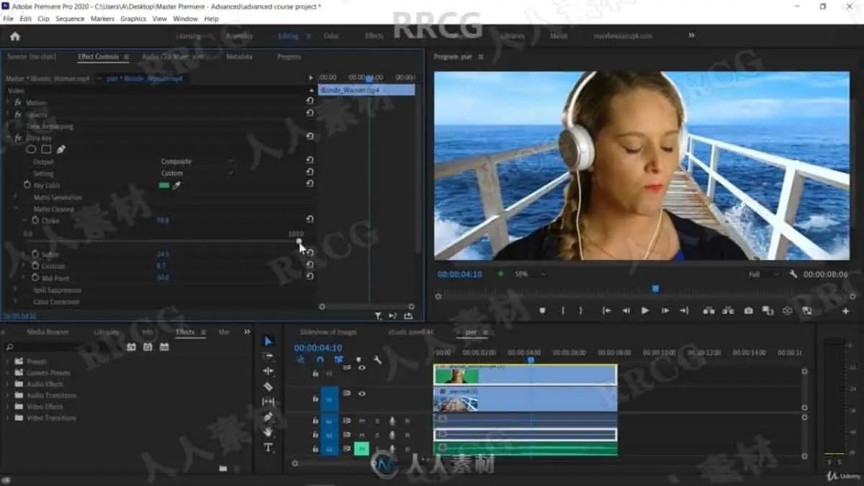Switch to Media Browser tab

coord(48,332)
